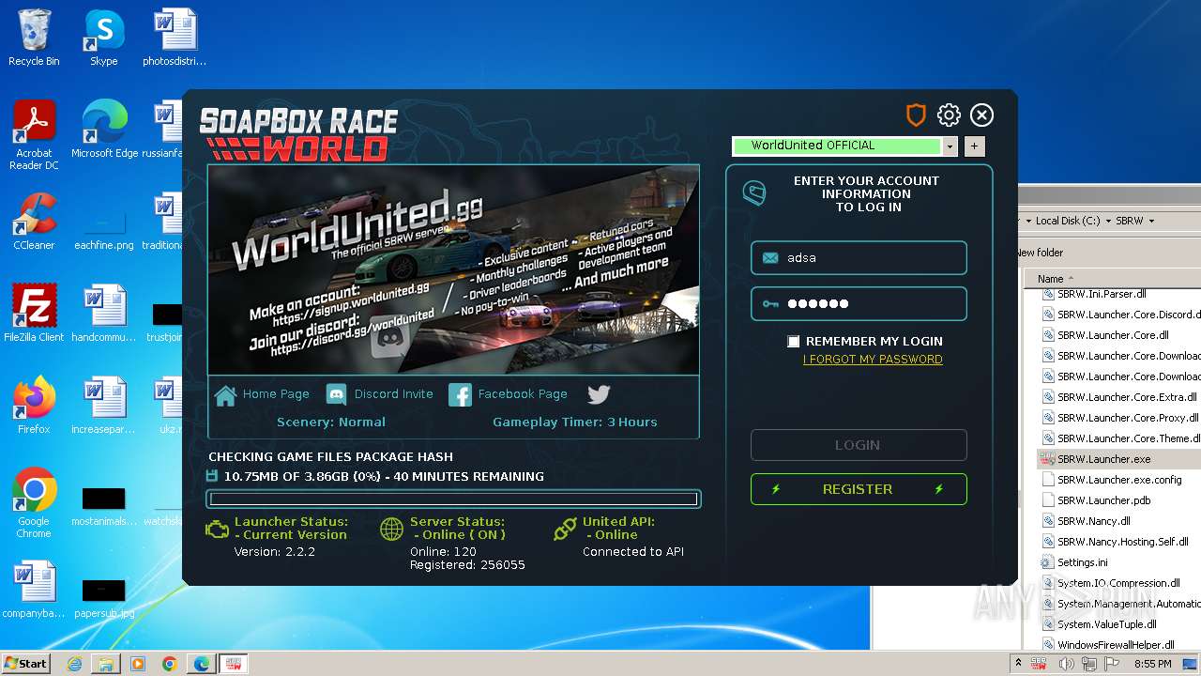Viewport: 1201px width, 676px height.
Task: Enable the Remember My Login checkbox
Action: point(794,342)
